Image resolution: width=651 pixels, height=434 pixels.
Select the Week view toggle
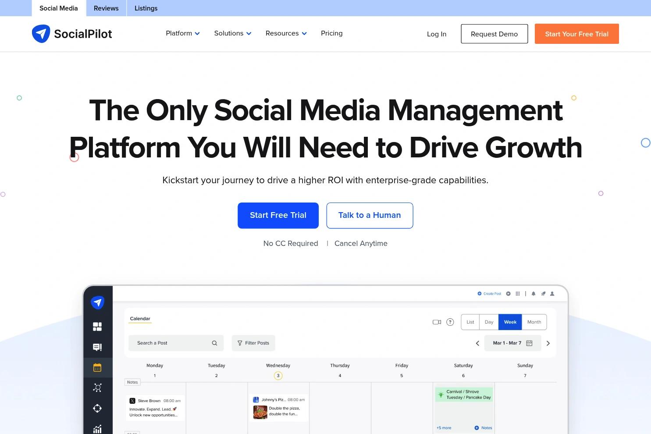point(510,322)
